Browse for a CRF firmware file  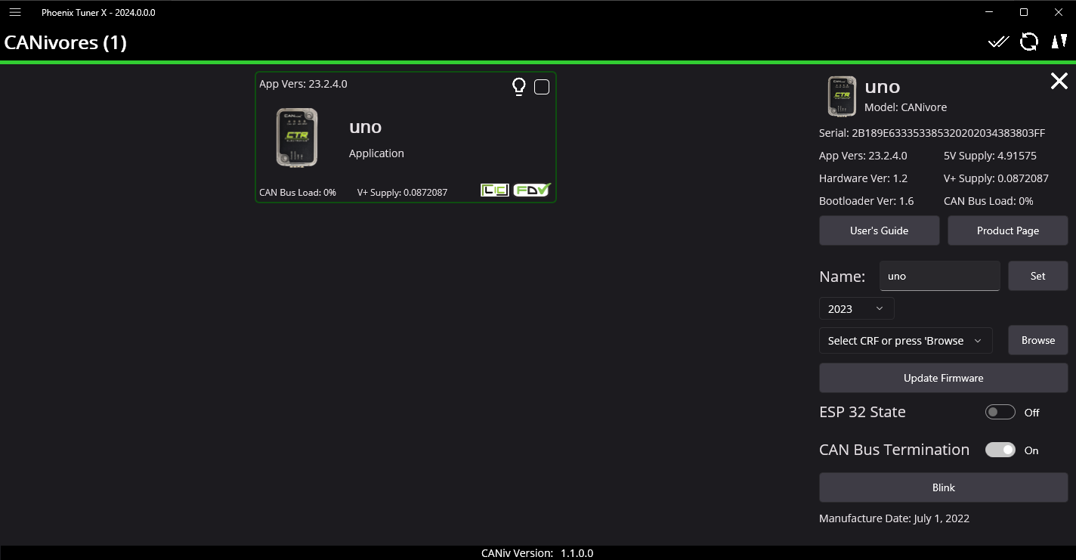point(1038,340)
